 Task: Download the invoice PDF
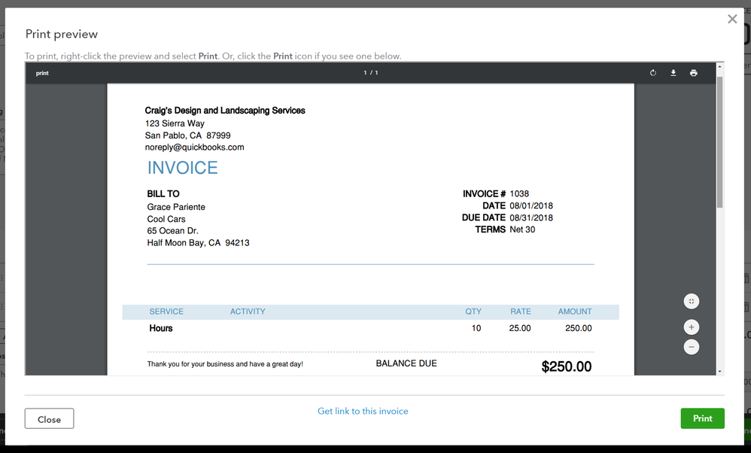click(x=673, y=73)
